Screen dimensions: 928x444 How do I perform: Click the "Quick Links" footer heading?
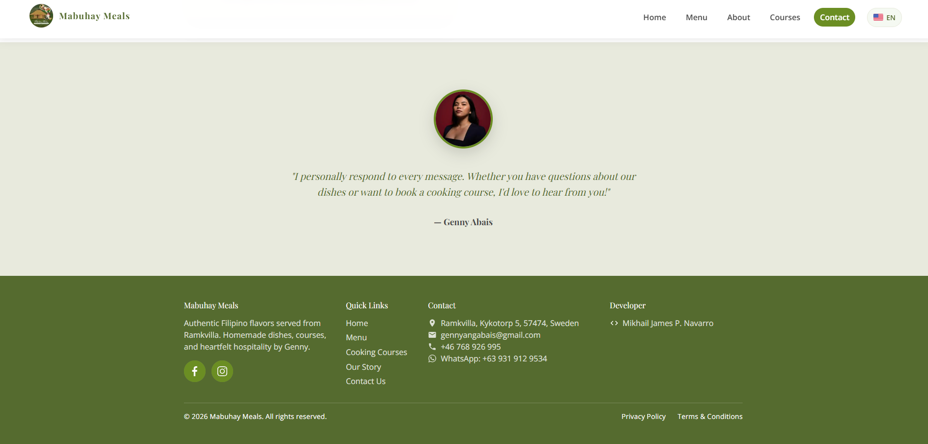(367, 305)
